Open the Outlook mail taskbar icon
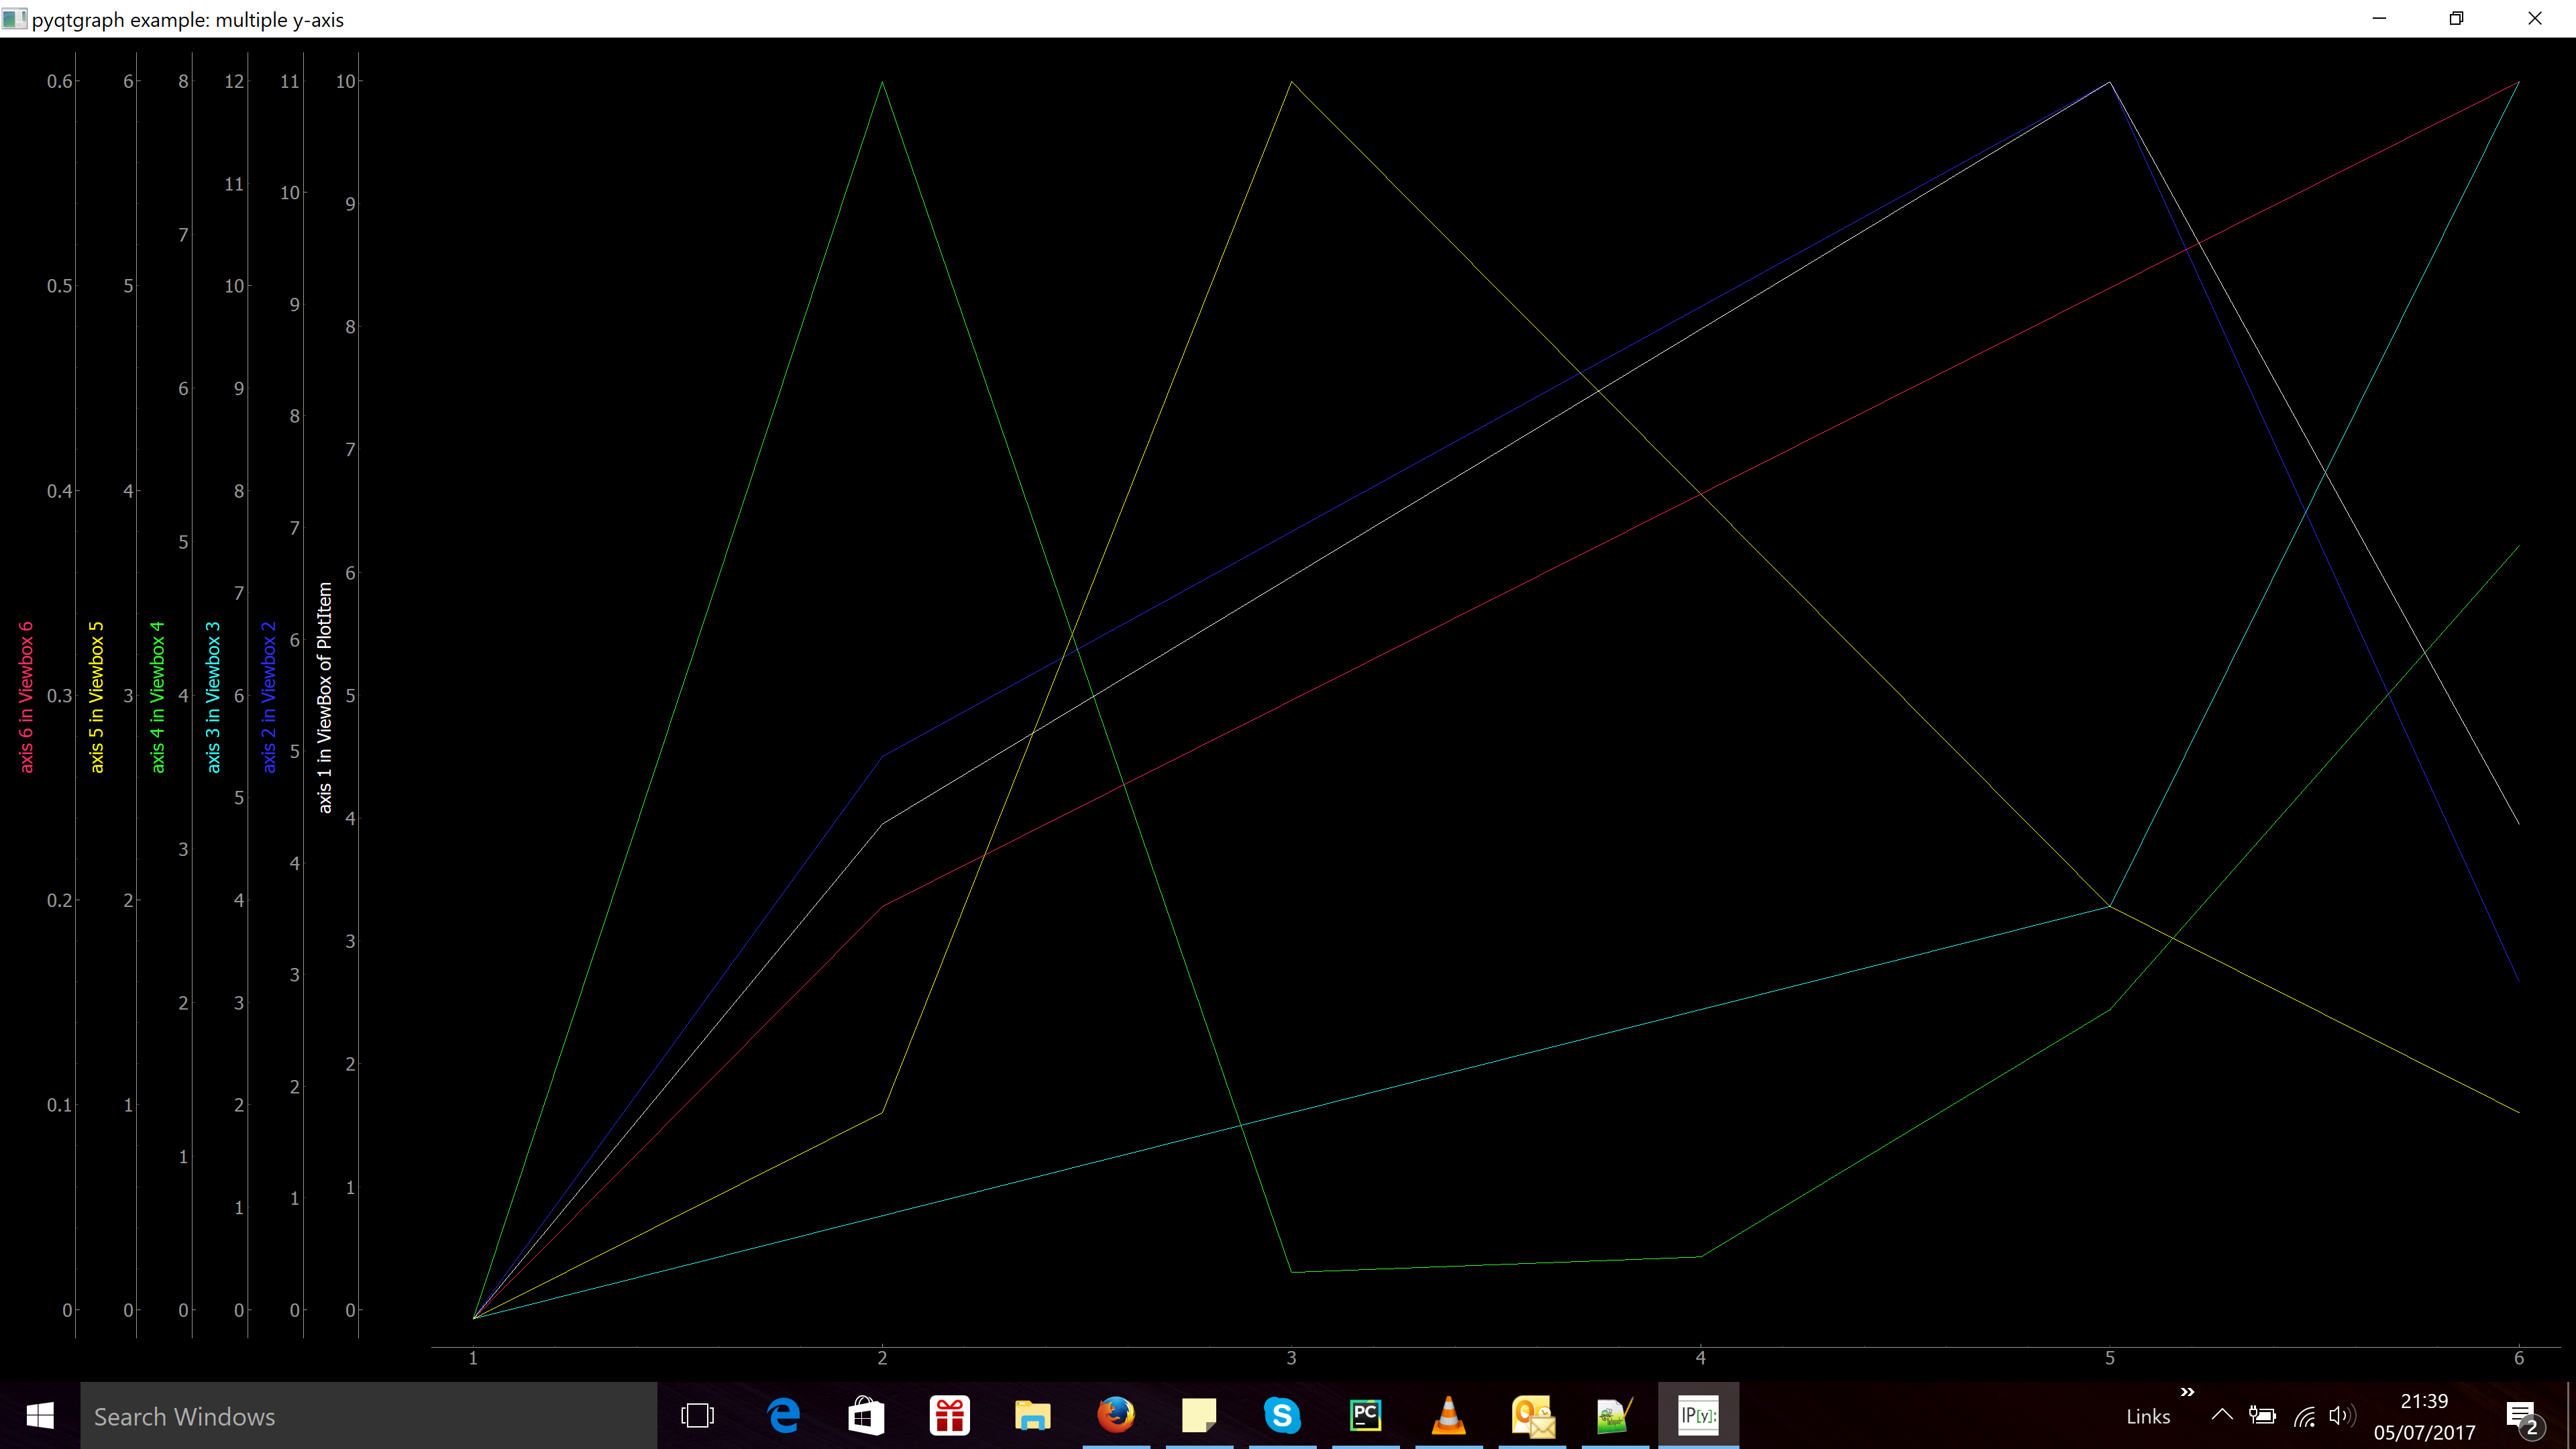 [1532, 1416]
